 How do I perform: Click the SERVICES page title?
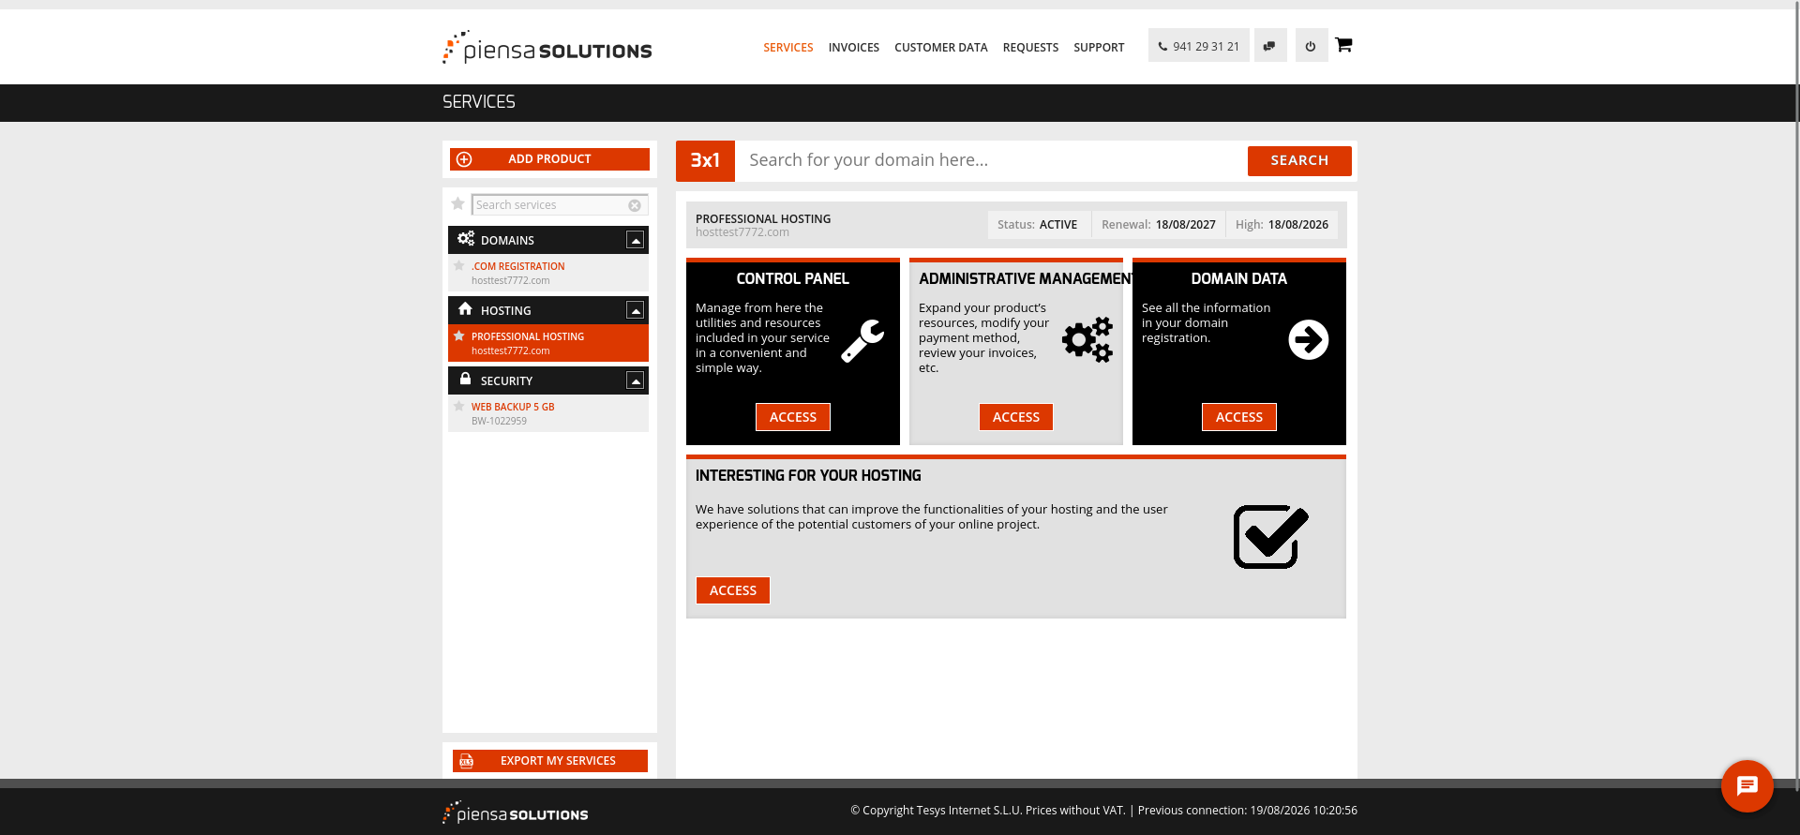pos(479,102)
